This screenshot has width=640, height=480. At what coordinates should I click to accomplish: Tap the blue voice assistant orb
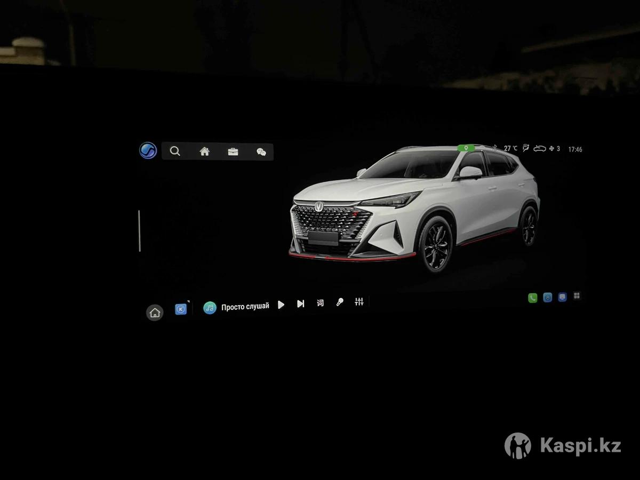[x=148, y=151]
